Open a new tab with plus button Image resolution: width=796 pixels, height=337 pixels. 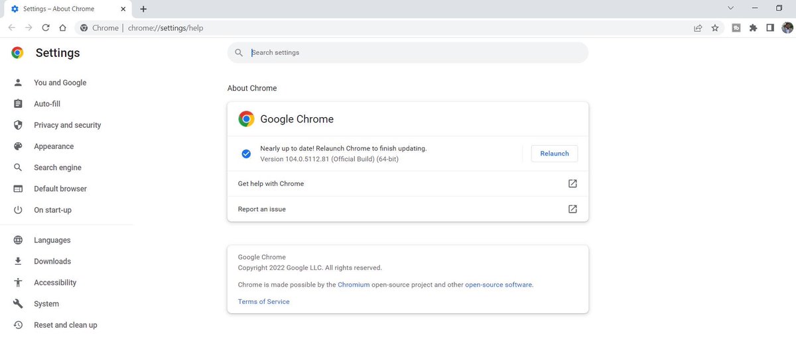[x=143, y=9]
